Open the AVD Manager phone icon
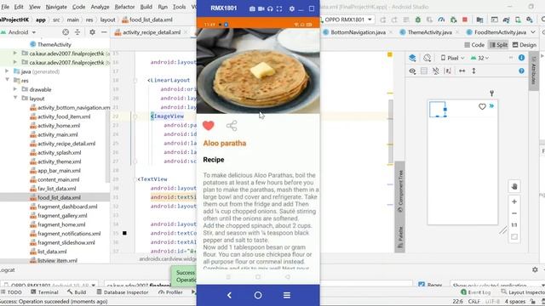This screenshot has width=545, height=306. click(518, 20)
